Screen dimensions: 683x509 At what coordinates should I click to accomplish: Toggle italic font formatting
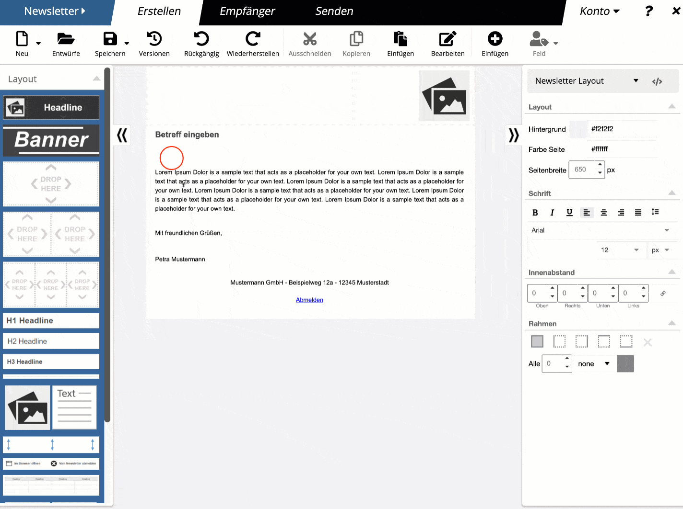552,213
